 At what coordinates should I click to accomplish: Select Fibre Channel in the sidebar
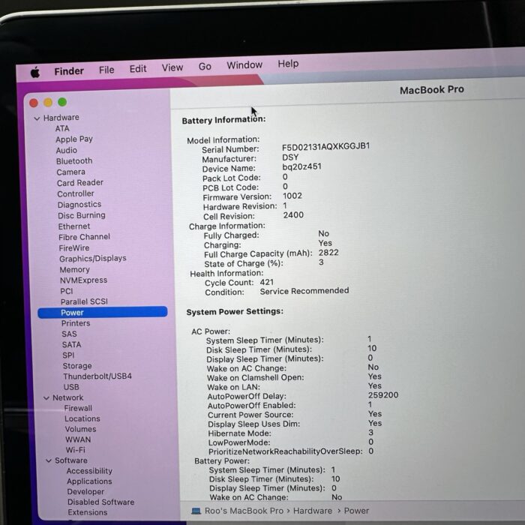84,237
